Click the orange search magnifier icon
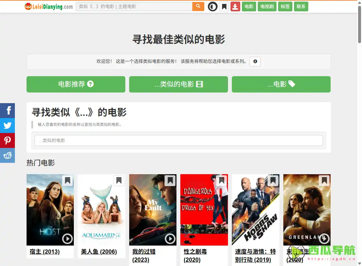Viewport: 362px width, 266px height. coord(198,6)
